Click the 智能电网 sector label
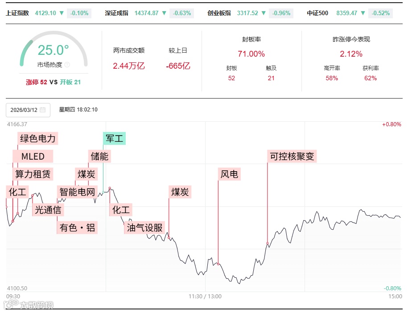 click(77, 192)
